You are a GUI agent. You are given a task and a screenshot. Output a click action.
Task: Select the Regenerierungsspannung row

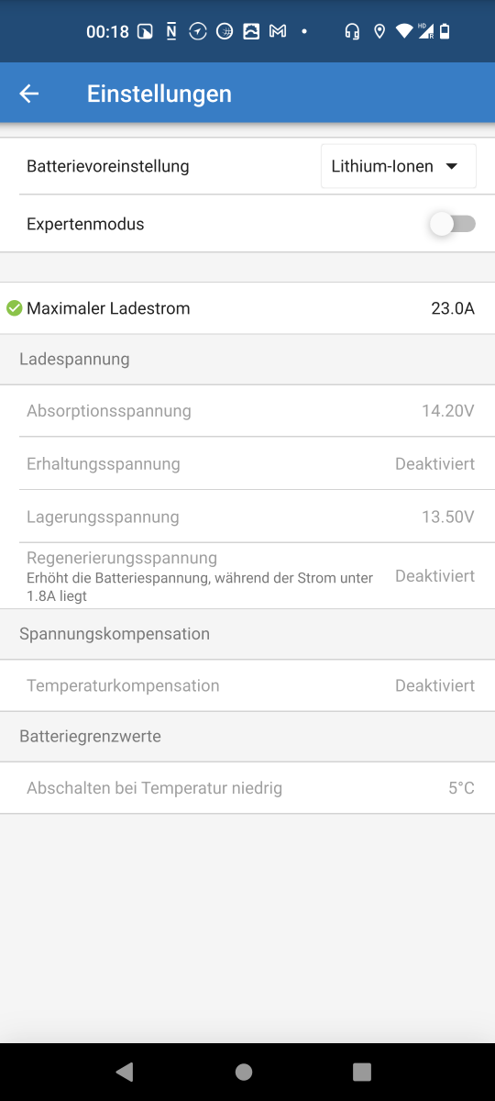(247, 576)
